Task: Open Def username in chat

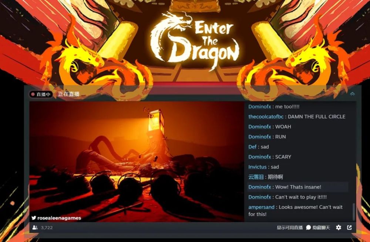Action: (x=252, y=147)
